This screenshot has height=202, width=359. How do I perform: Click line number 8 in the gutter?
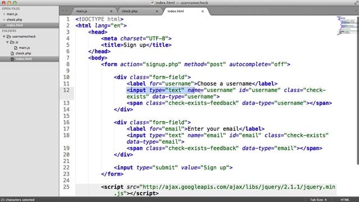click(x=68, y=65)
